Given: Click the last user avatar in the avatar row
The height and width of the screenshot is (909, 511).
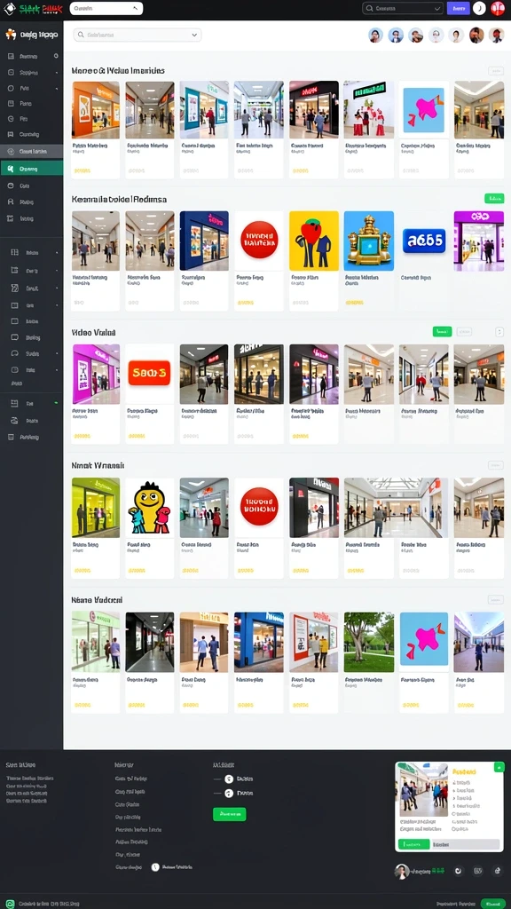Looking at the screenshot, I should 497,36.
